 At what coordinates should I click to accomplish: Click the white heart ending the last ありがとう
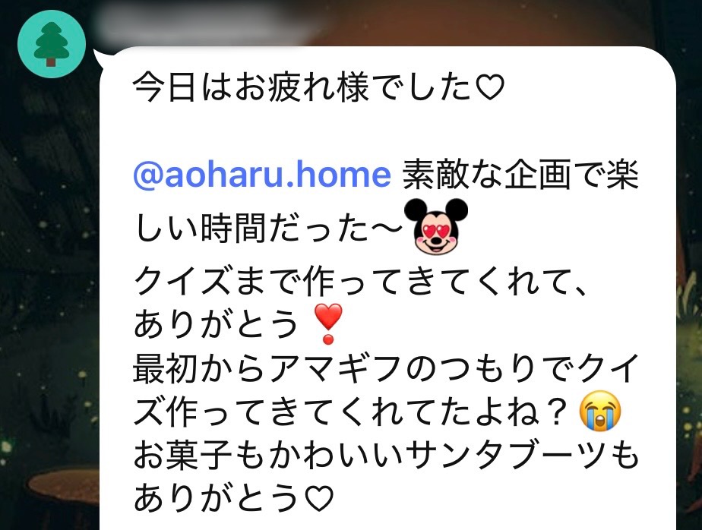pos(318,498)
